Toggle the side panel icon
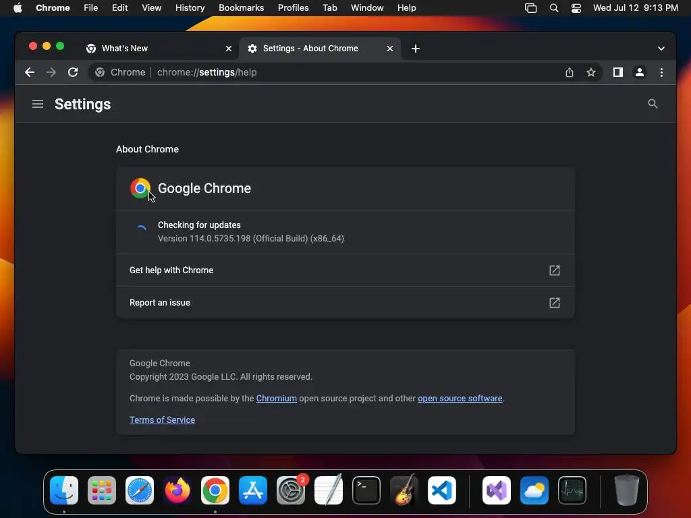This screenshot has width=691, height=518. (618, 72)
